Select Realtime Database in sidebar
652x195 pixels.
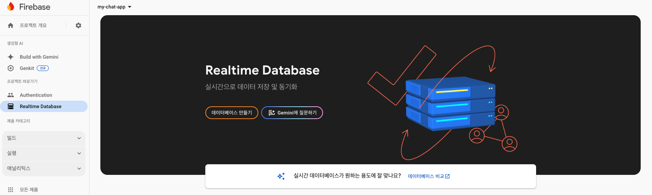click(x=44, y=106)
